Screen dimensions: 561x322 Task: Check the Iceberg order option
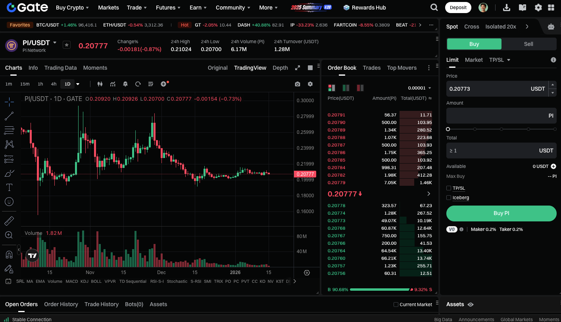click(449, 198)
